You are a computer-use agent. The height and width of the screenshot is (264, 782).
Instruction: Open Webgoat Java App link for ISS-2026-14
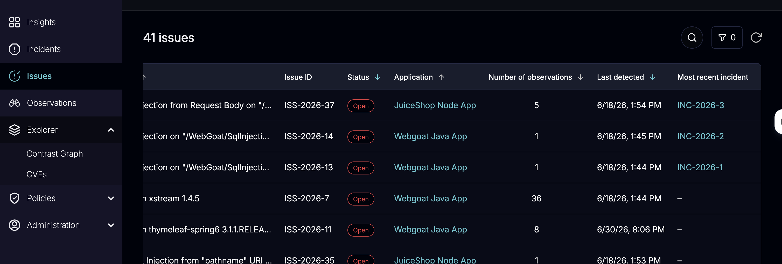(430, 136)
